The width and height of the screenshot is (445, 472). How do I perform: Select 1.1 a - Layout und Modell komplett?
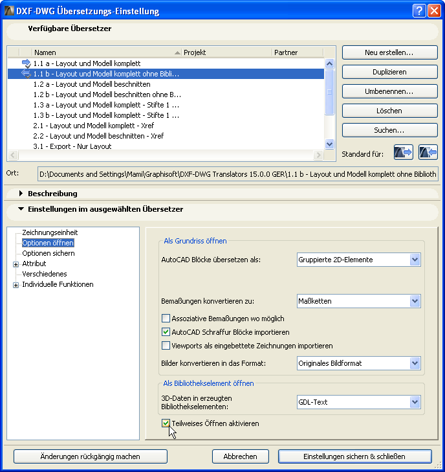click(166, 63)
